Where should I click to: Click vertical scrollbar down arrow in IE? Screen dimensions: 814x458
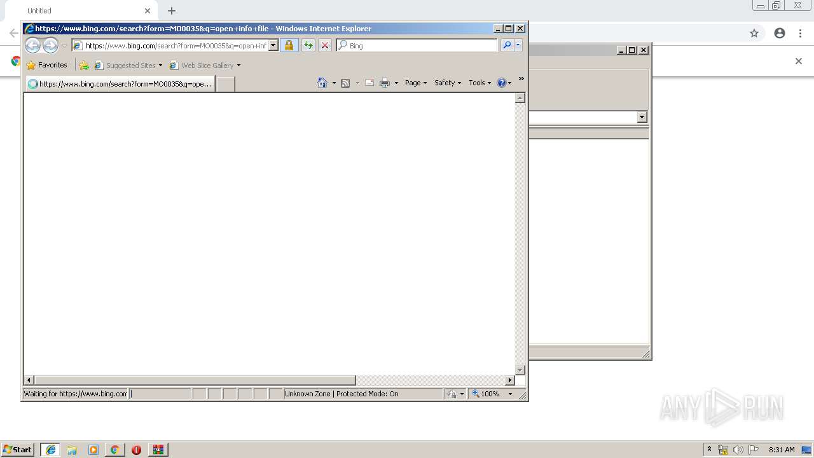(520, 370)
